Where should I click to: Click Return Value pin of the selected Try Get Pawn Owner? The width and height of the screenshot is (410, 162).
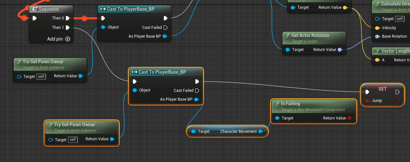point(112,139)
